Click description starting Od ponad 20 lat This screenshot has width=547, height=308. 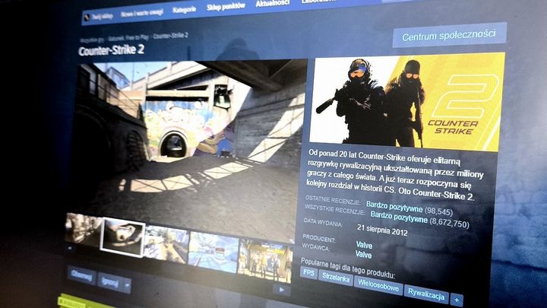[394, 176]
